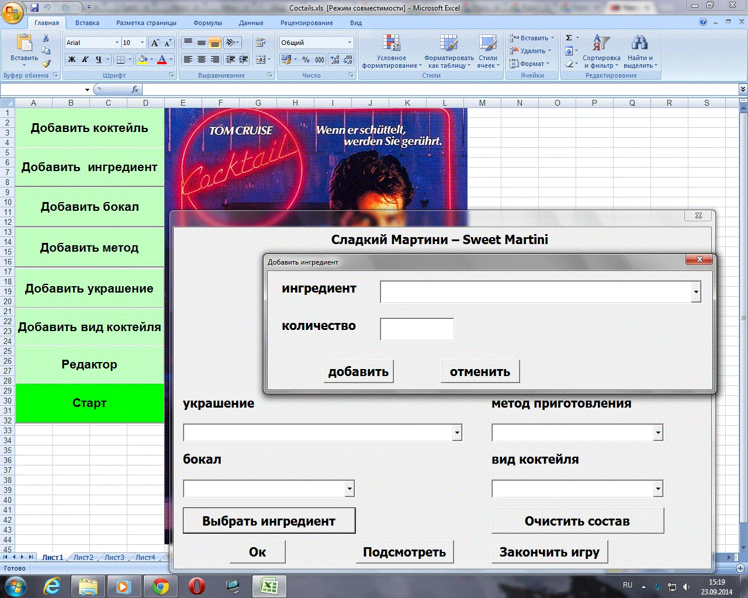Toggle bold (Ж) formatting

point(72,60)
